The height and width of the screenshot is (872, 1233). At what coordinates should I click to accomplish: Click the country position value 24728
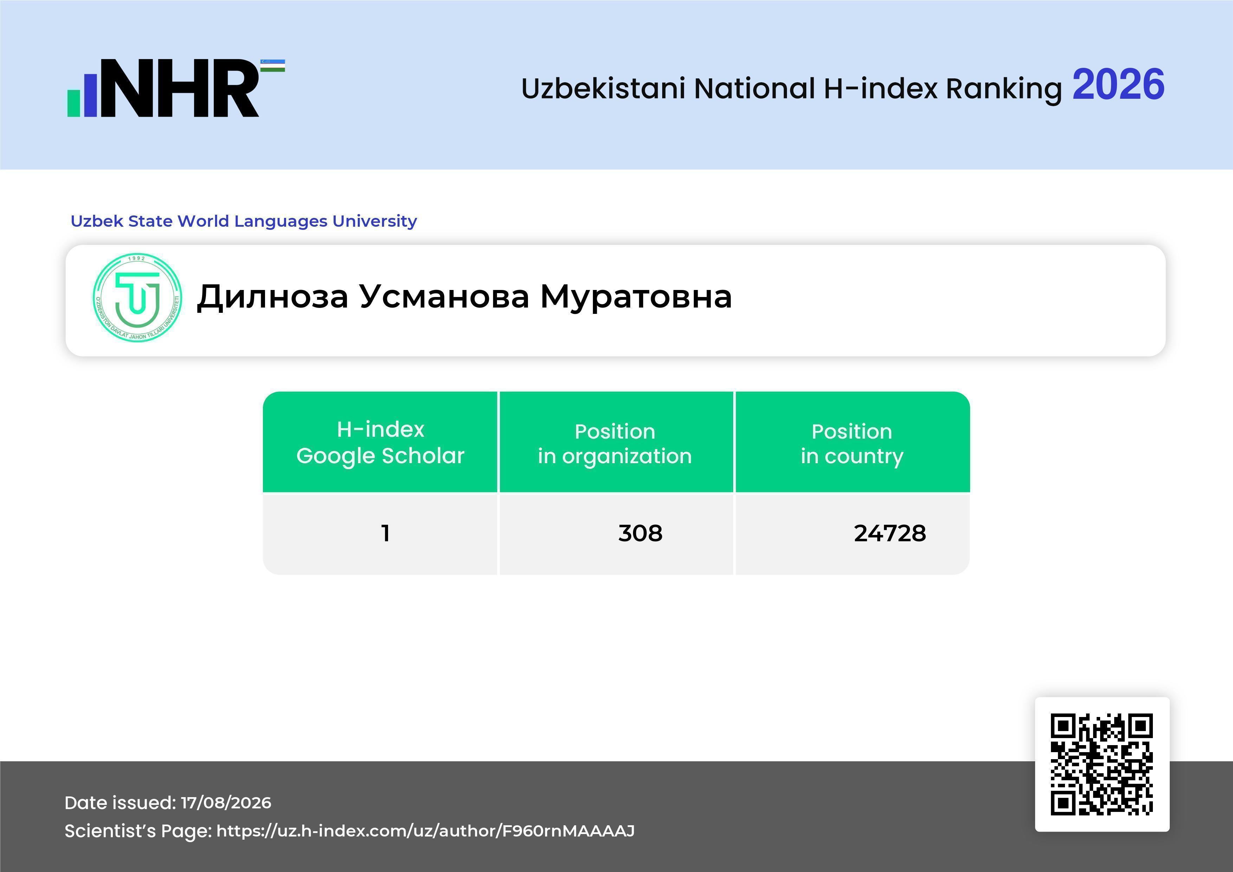[890, 533]
